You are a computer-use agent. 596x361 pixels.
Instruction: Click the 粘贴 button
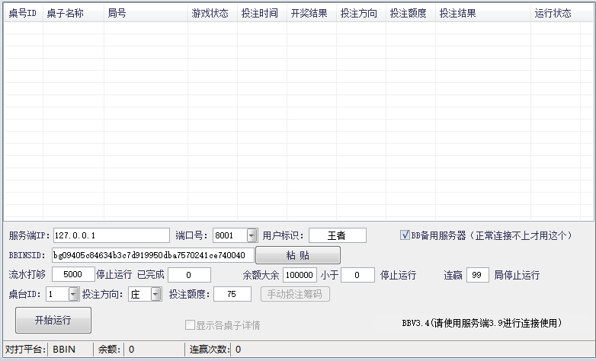pyautogui.click(x=297, y=255)
